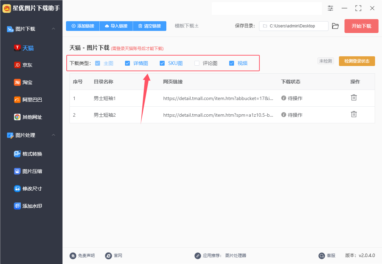Open the 图片压缩 icon in sidebar

(x=17, y=171)
